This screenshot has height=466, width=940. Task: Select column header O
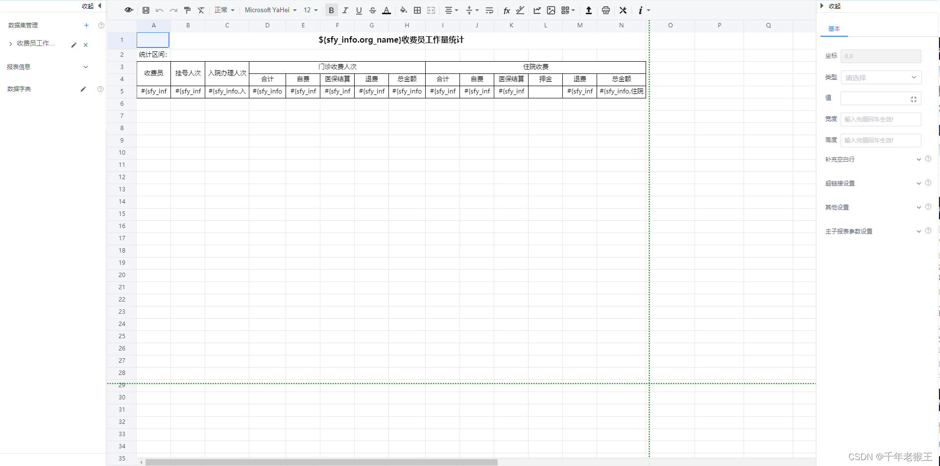click(670, 25)
